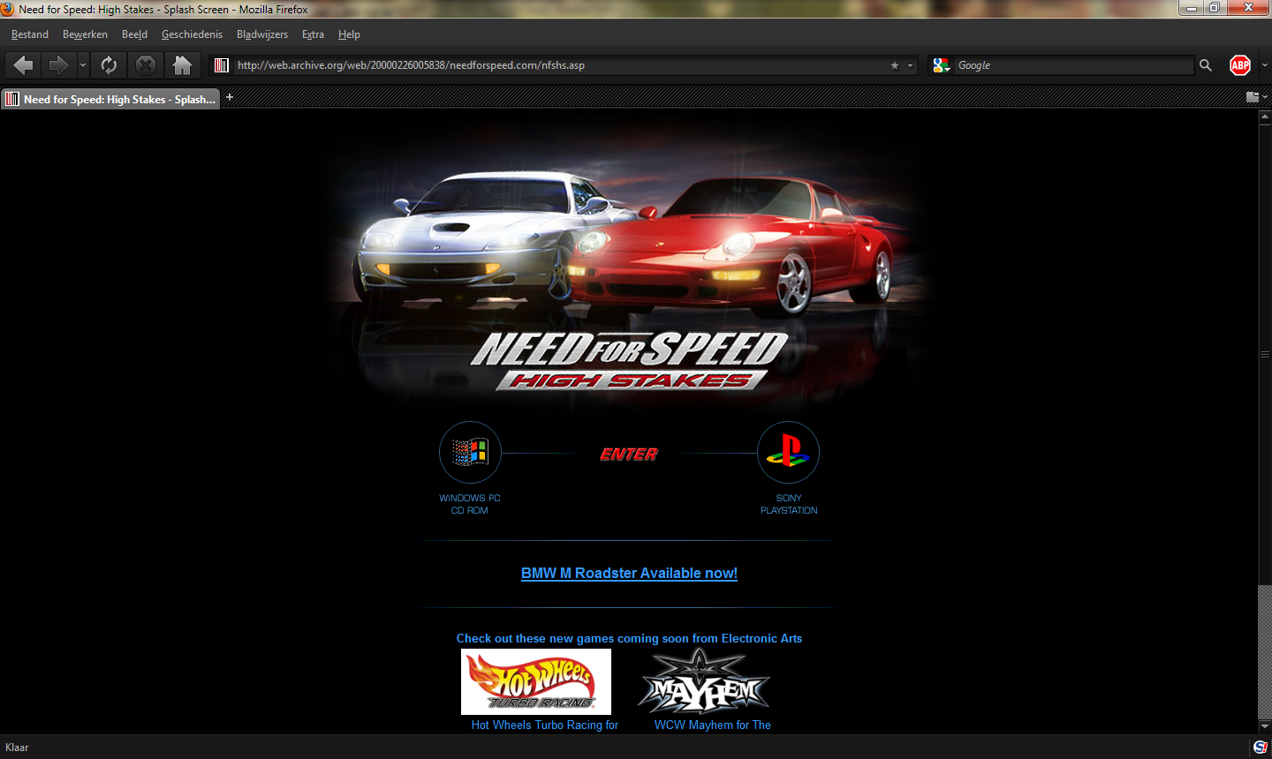The height and width of the screenshot is (759, 1272).
Task: Go to the Home page icon
Action: 182,65
